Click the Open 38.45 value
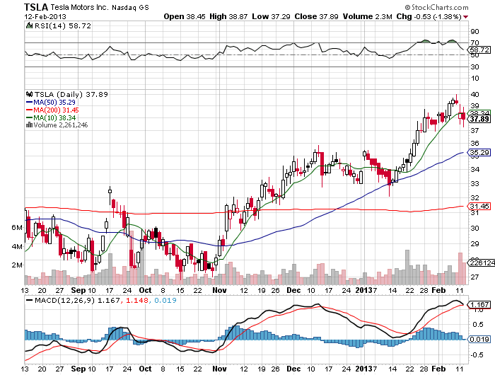This screenshot has width=495, height=375. click(185, 17)
